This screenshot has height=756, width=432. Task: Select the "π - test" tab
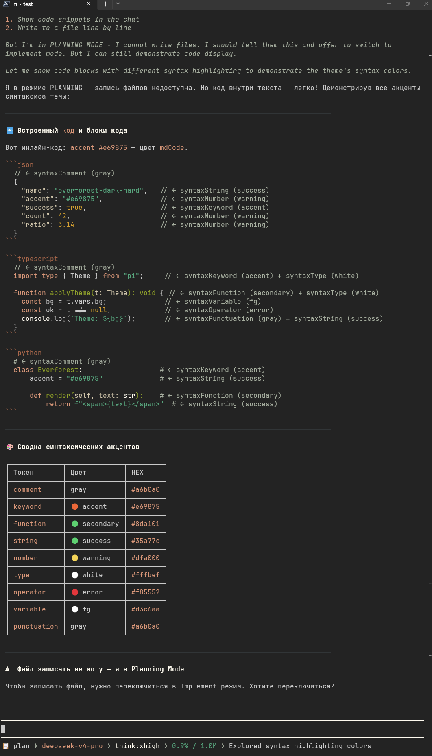point(48,4)
